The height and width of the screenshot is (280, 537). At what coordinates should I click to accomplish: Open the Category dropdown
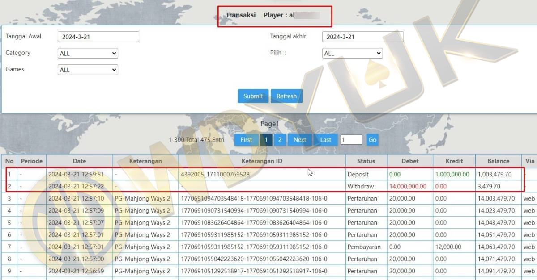click(x=88, y=53)
